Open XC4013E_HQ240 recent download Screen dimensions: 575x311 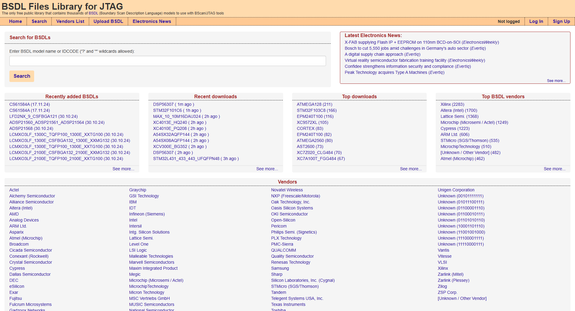coord(179,122)
